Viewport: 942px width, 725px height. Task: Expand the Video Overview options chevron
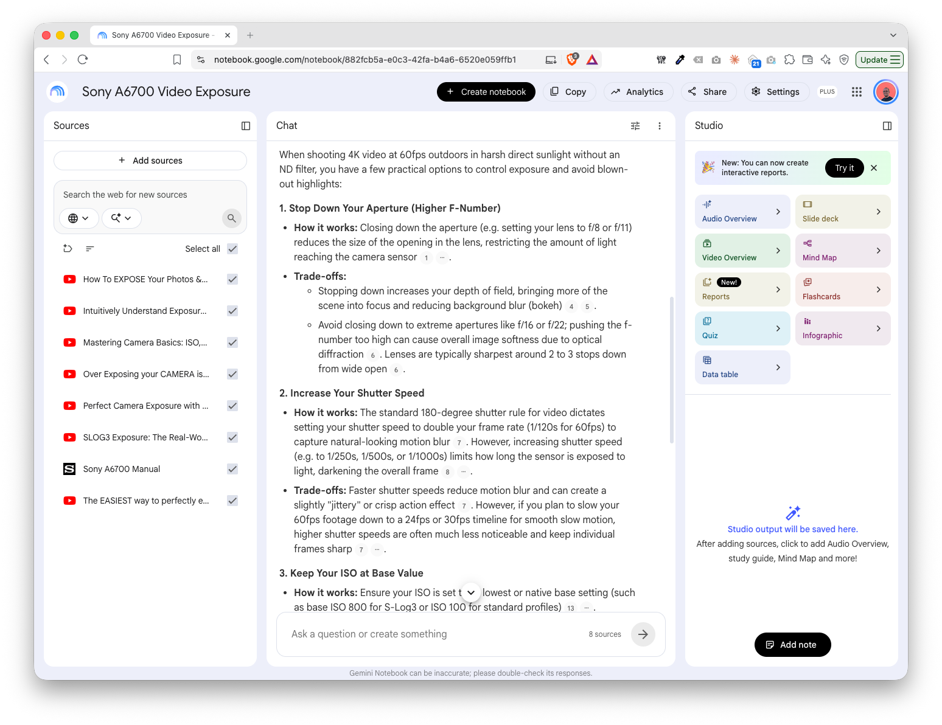coord(778,251)
